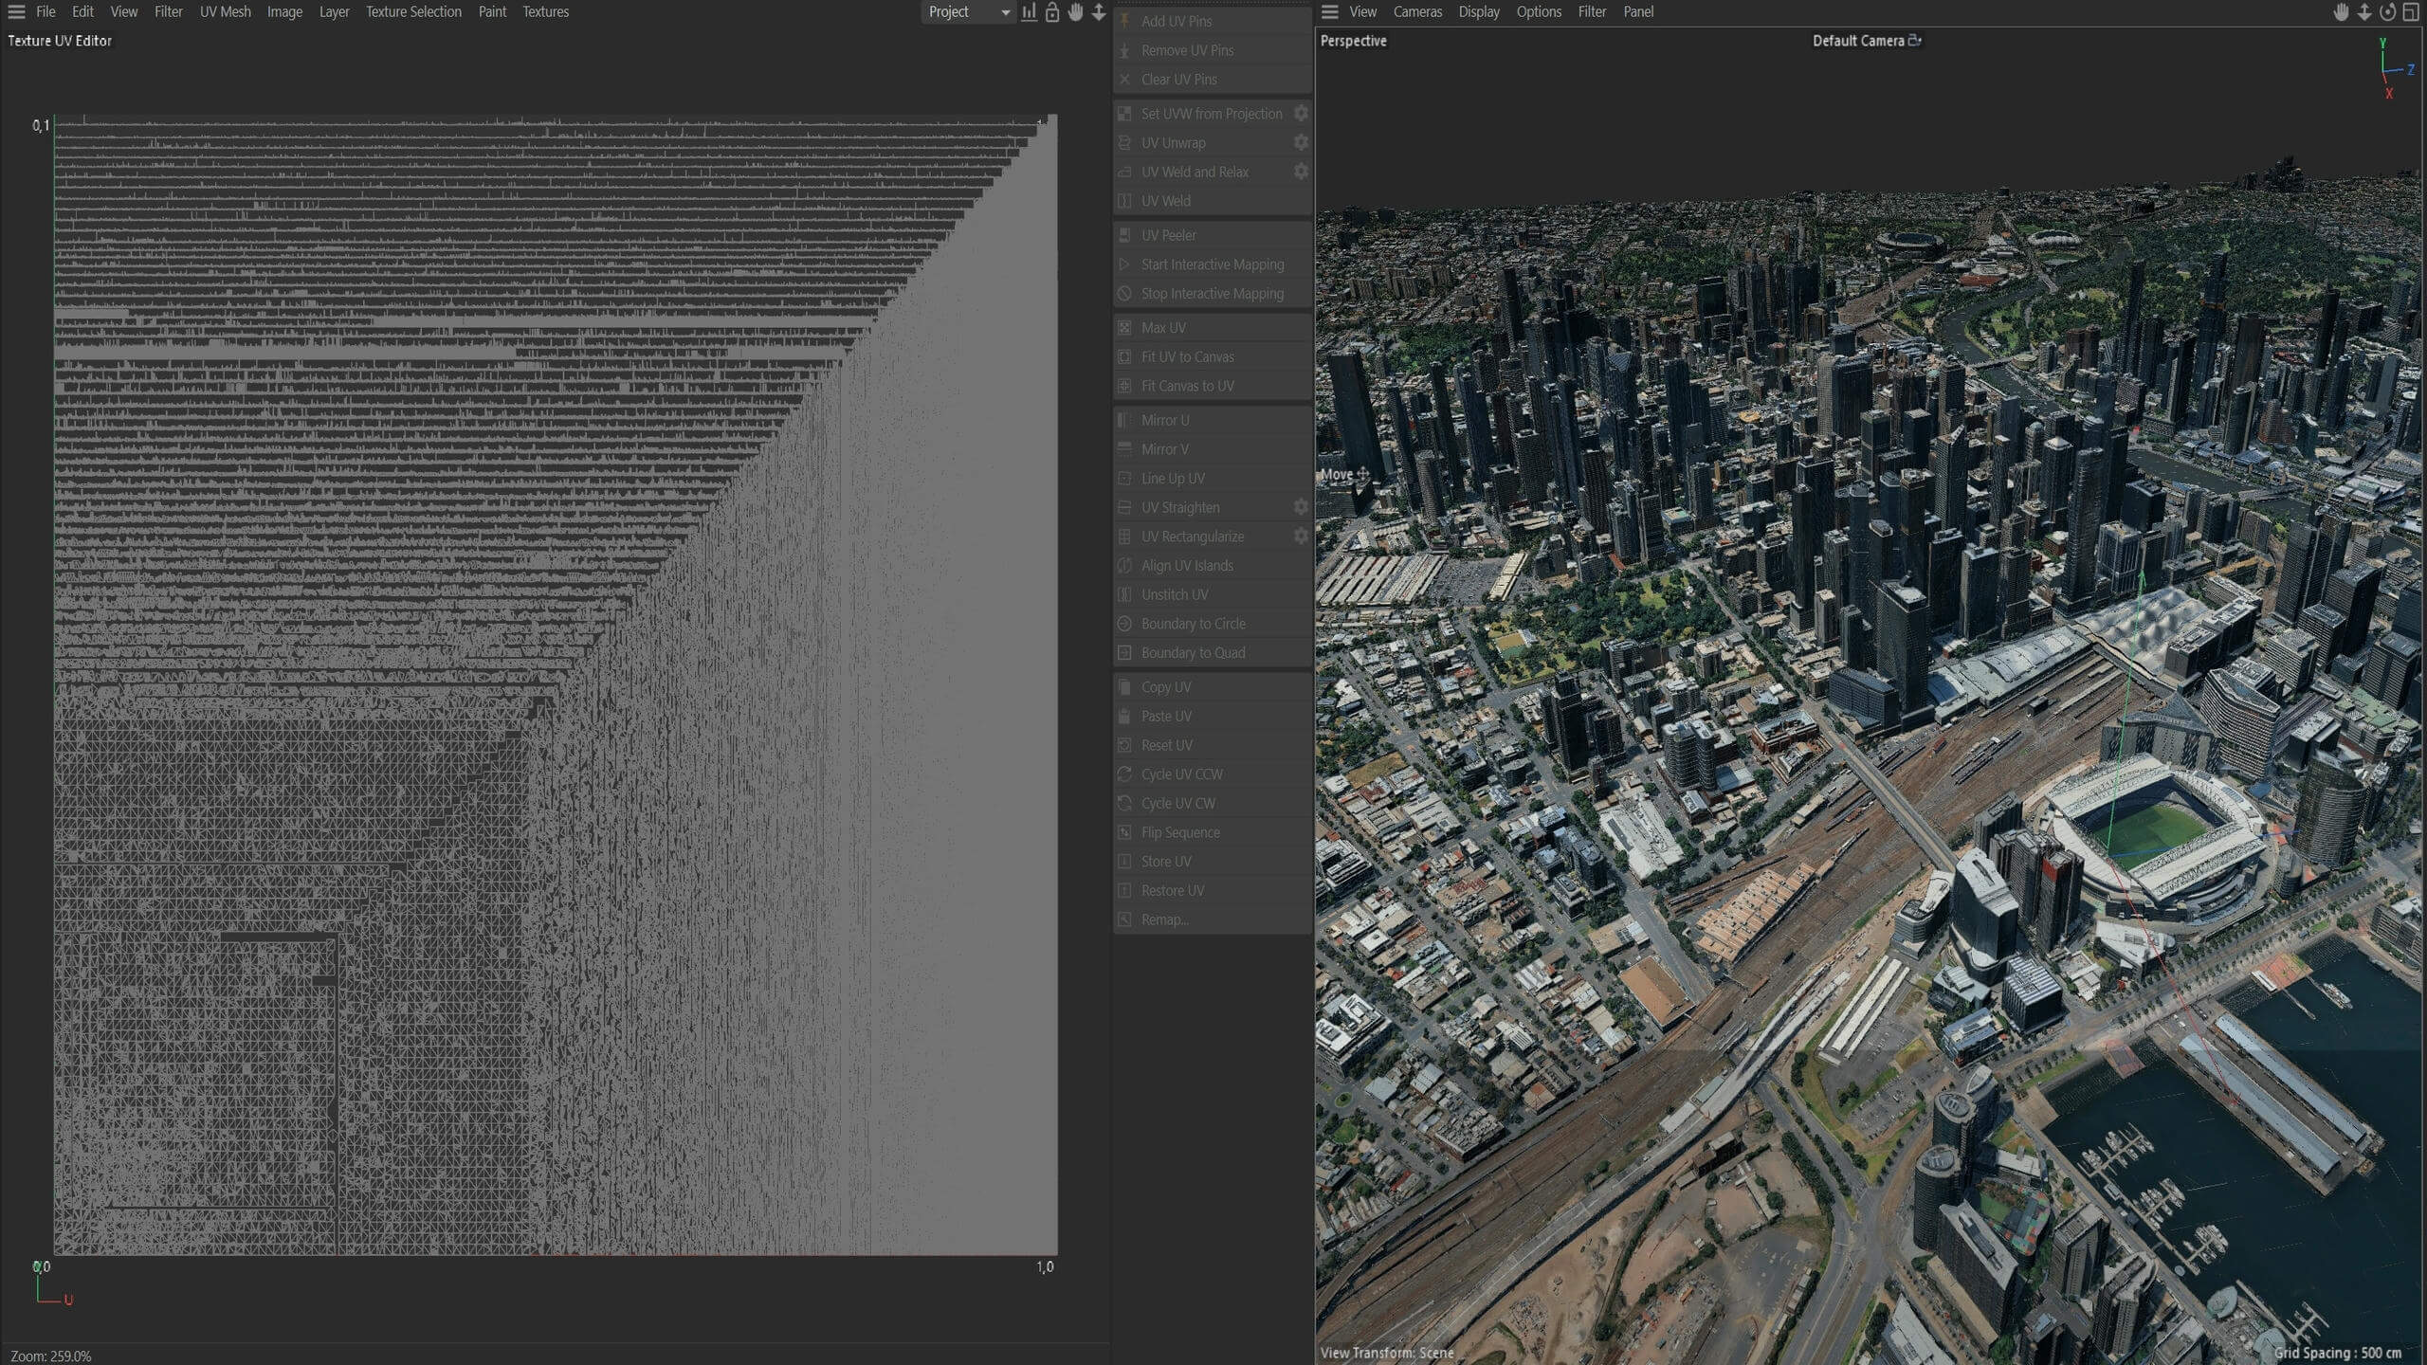Select the viewport pan hand icon
This screenshot has height=1365, width=2427.
click(x=2341, y=12)
